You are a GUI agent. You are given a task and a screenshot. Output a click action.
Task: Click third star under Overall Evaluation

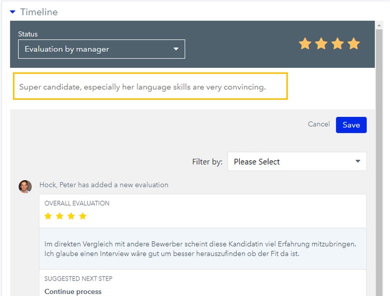pyautogui.click(x=71, y=216)
